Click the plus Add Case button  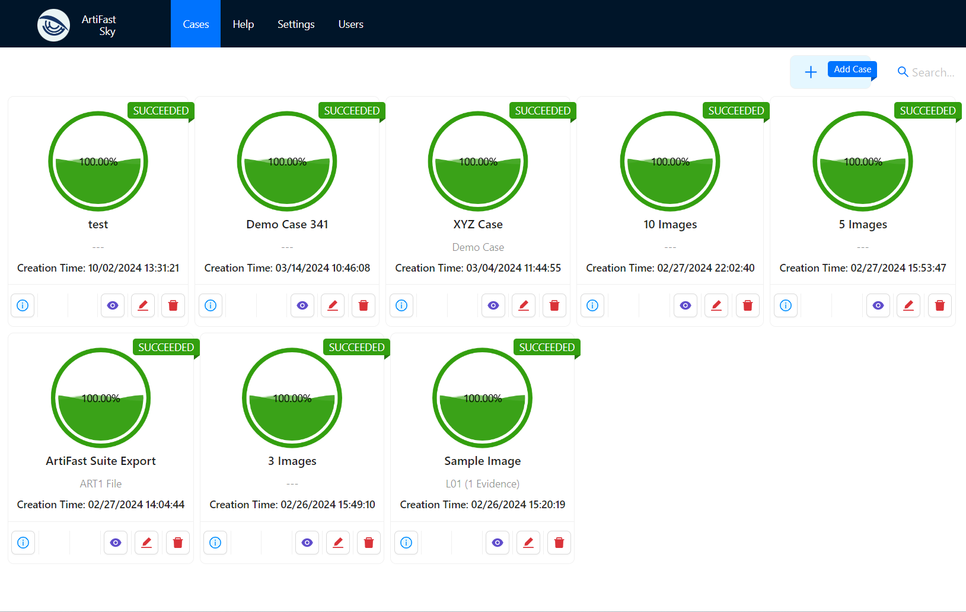coord(811,72)
